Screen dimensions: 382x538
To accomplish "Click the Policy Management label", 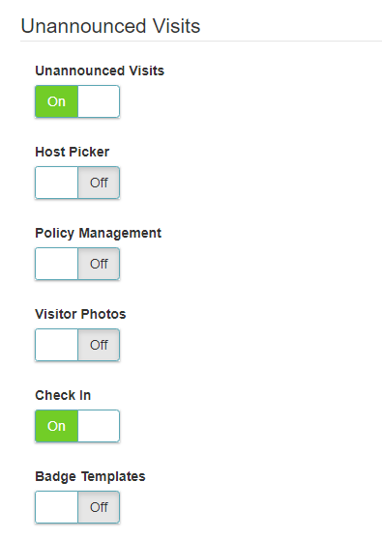I will coord(98,234).
